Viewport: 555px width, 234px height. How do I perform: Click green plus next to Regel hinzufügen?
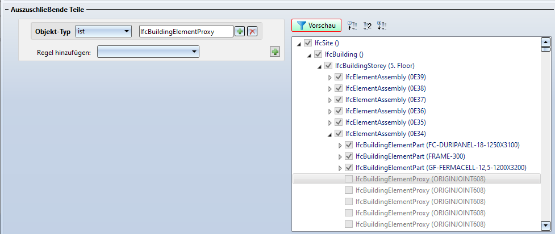[275, 52]
